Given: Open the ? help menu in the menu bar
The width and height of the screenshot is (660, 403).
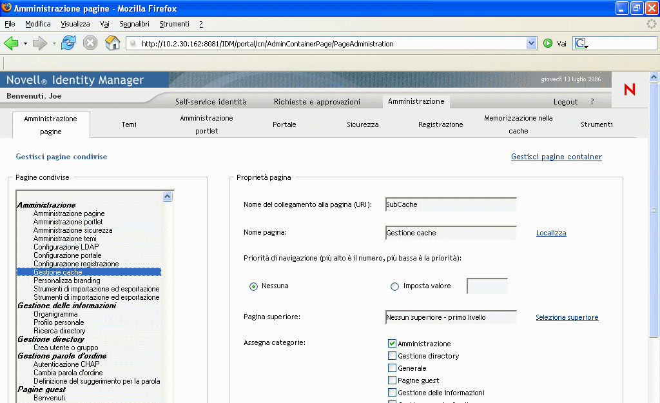Looking at the screenshot, I should coord(201,24).
